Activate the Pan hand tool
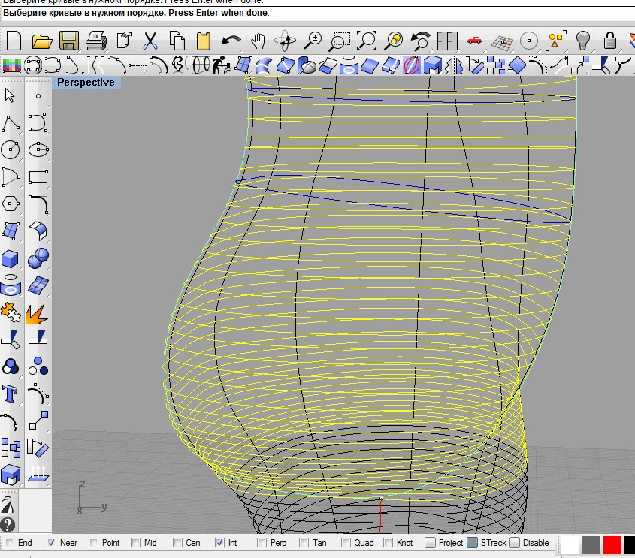635x558 pixels. tap(259, 40)
